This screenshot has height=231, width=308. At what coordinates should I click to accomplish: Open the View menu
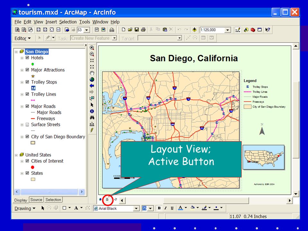coord(38,22)
